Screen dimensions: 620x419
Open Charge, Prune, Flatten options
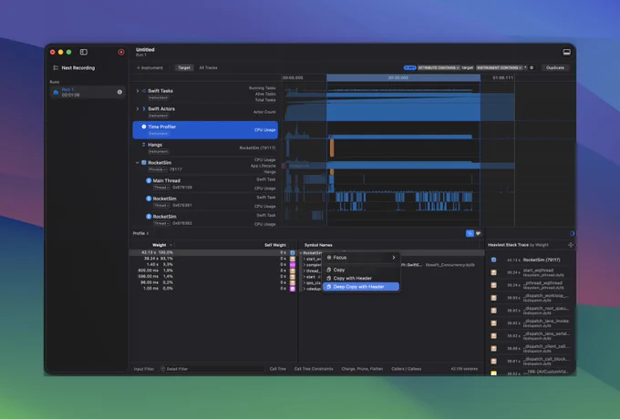pos(362,369)
